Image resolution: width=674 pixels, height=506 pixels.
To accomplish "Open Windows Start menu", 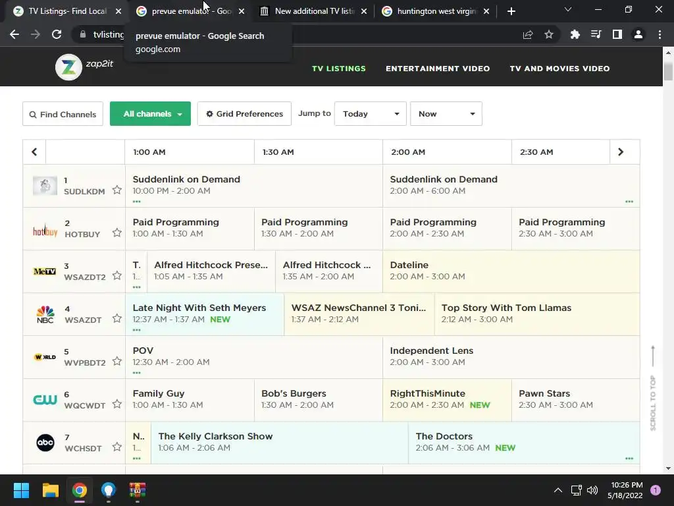I will pos(21,490).
